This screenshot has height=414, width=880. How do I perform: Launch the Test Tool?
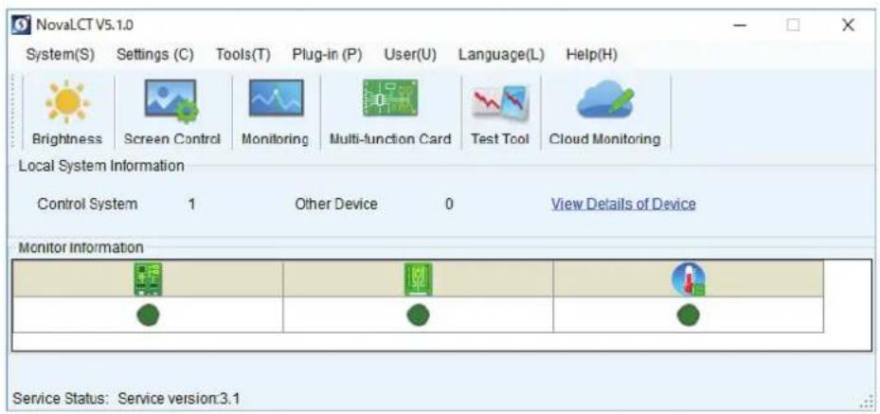pos(500,112)
